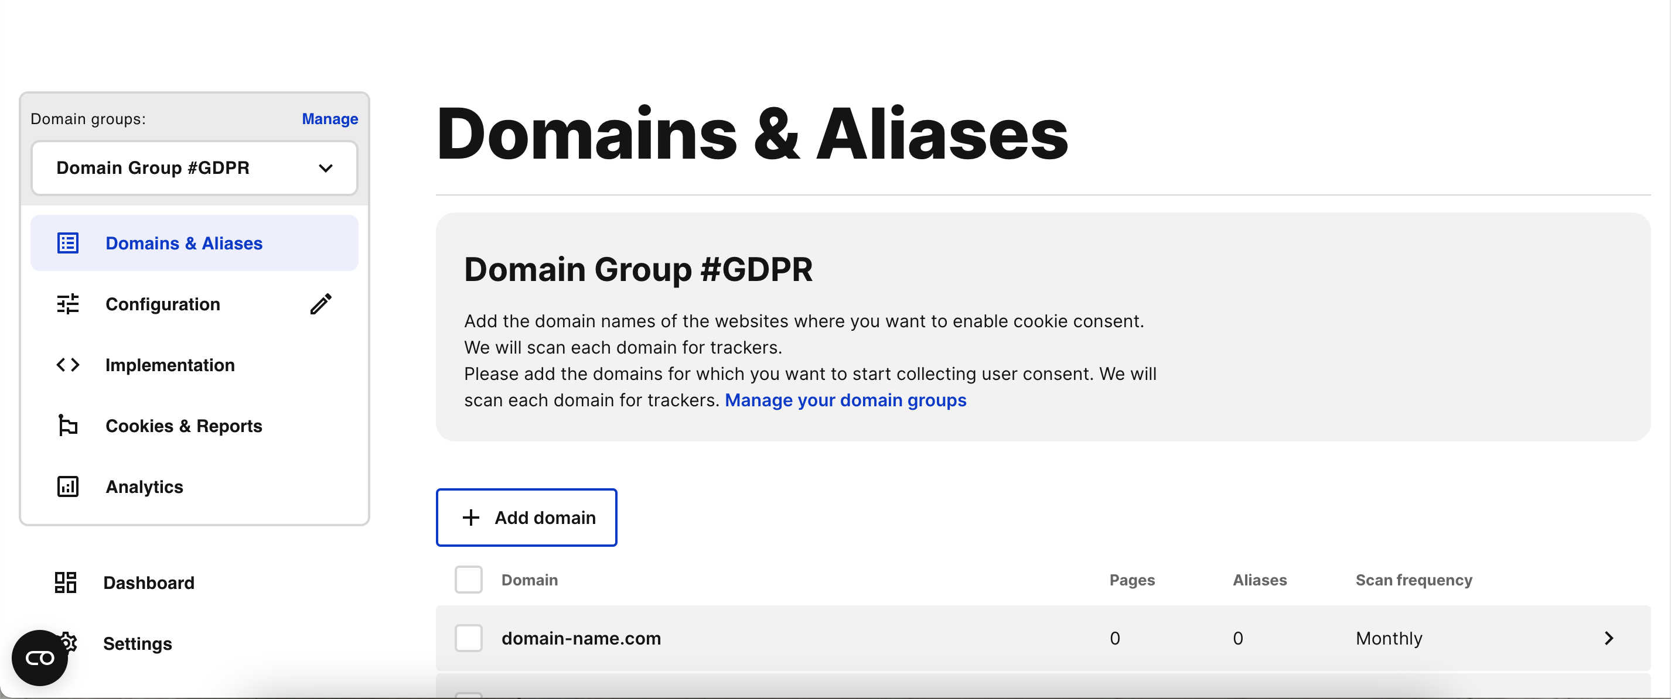The image size is (1671, 699).
Task: Click the plus icon in Add domain
Action: coord(471,518)
